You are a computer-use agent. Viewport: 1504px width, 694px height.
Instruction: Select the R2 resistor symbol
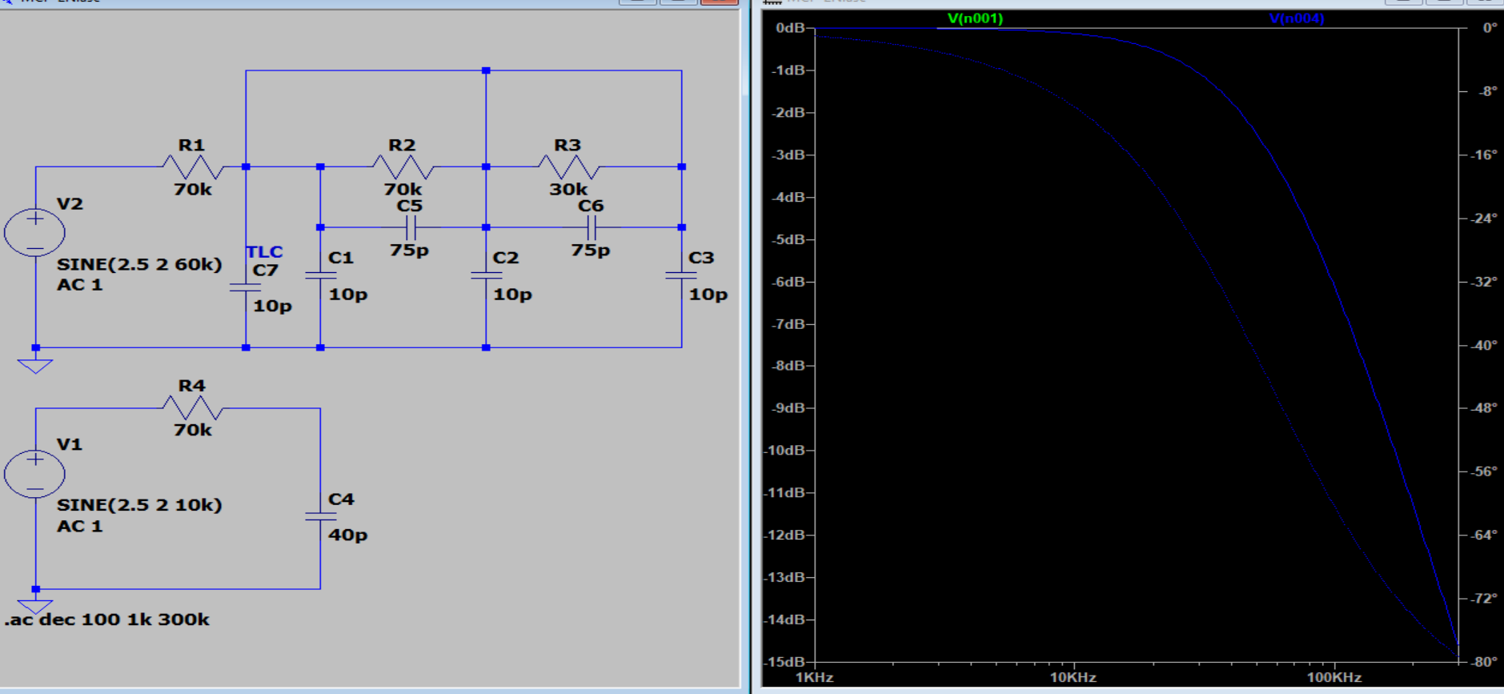pos(403,167)
